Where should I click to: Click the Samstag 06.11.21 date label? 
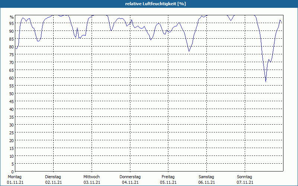tap(207, 180)
